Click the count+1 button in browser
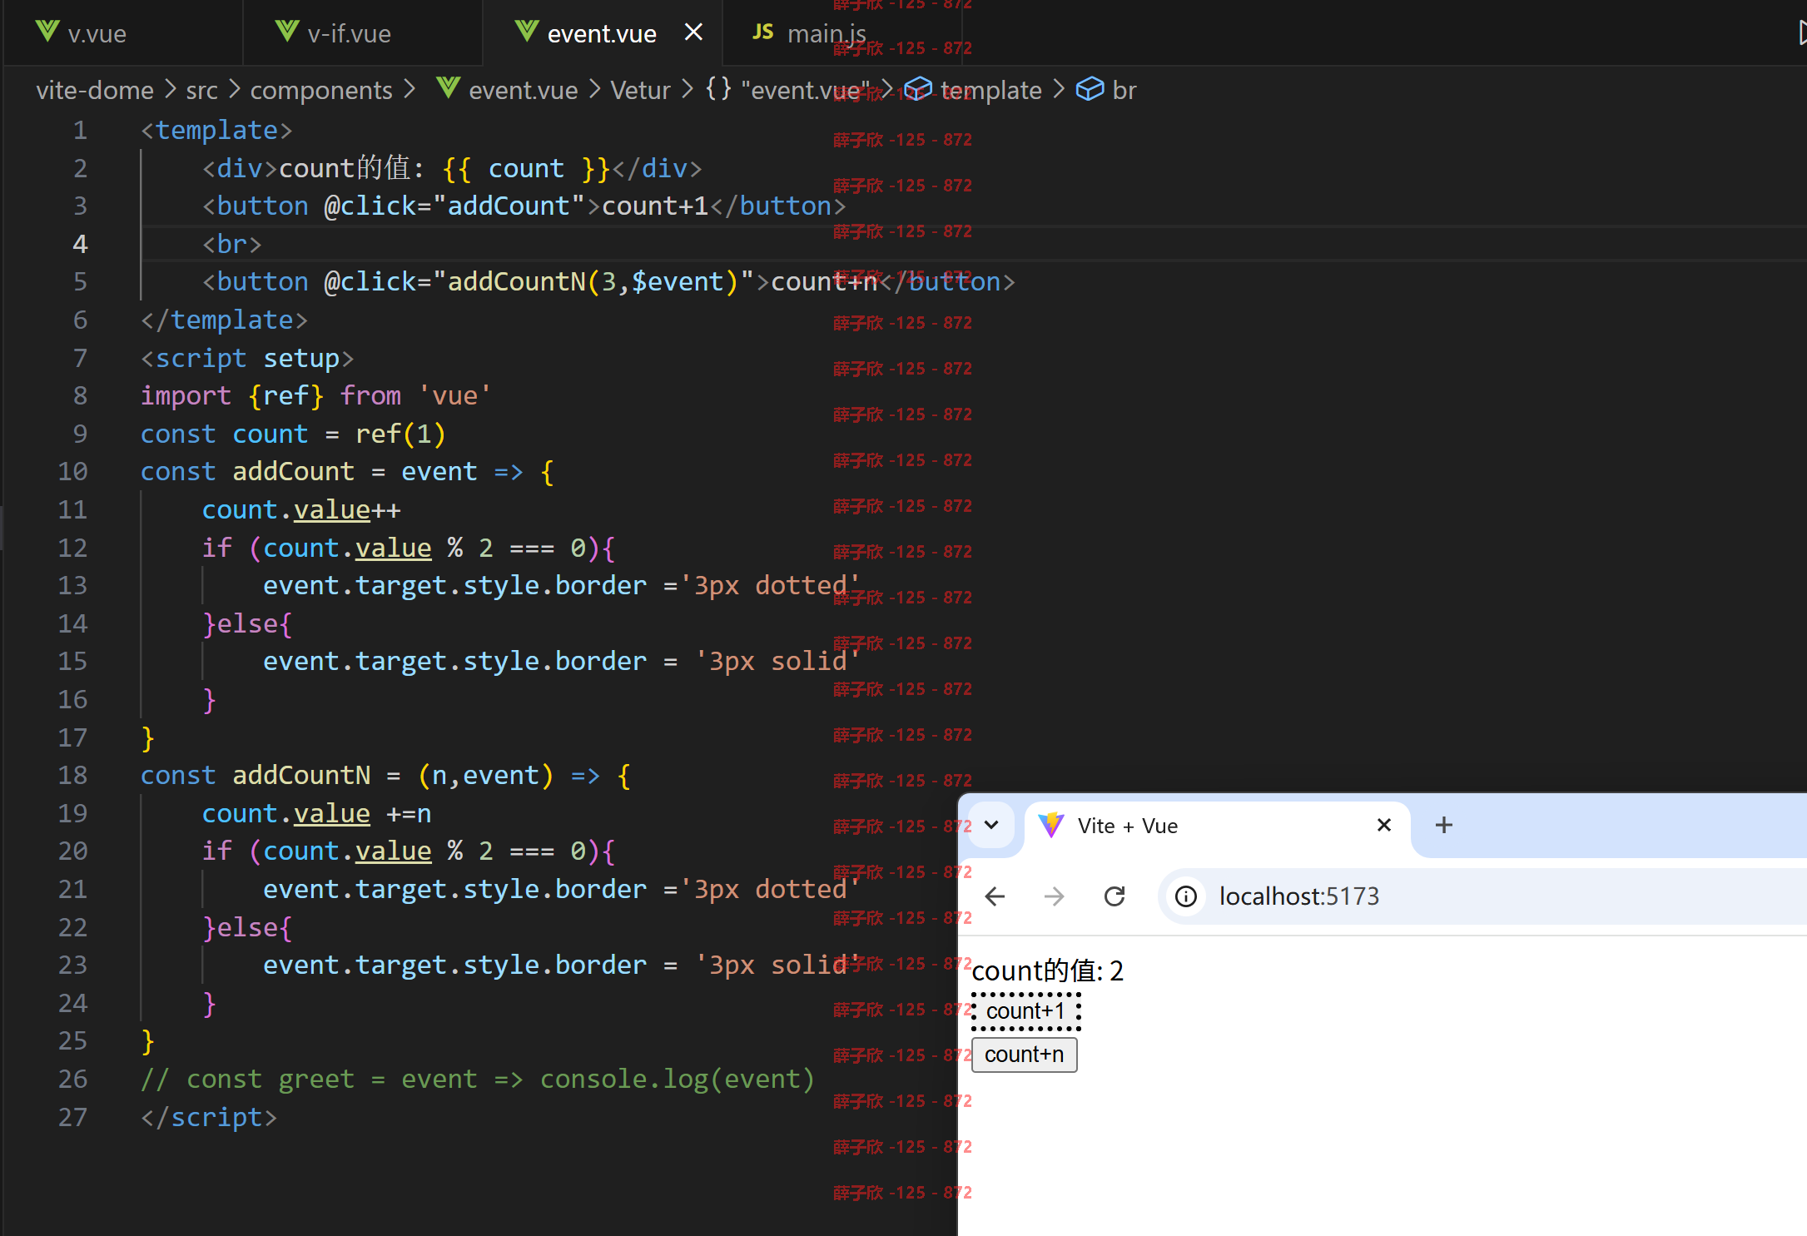 pyautogui.click(x=1025, y=1011)
